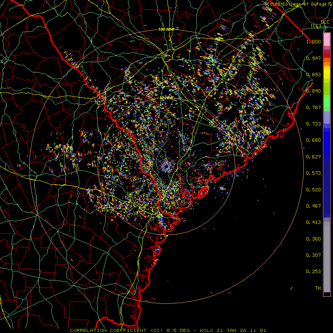Click the 0.733 legend value

point(313,124)
